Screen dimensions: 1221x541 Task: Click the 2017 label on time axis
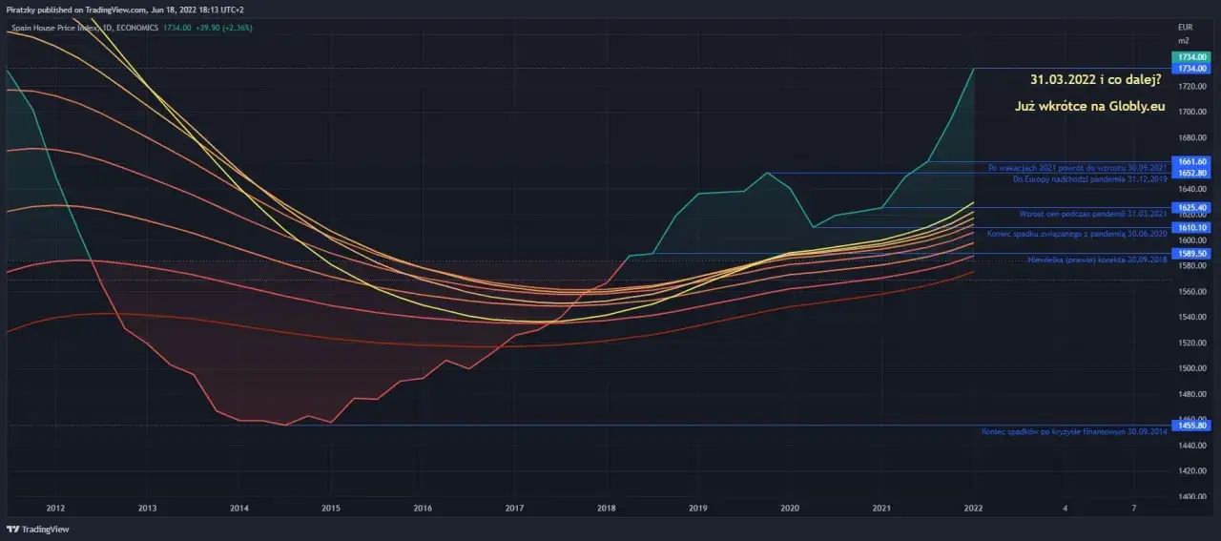pyautogui.click(x=514, y=509)
